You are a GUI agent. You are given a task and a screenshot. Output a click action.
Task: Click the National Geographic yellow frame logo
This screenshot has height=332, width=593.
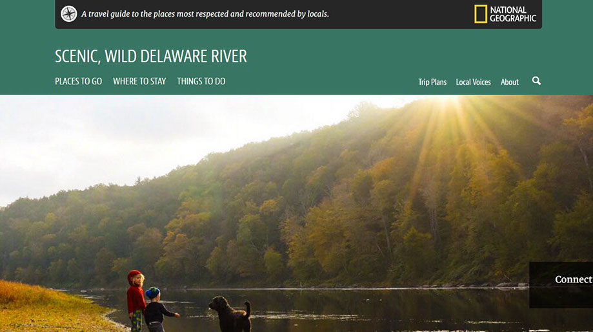click(481, 14)
